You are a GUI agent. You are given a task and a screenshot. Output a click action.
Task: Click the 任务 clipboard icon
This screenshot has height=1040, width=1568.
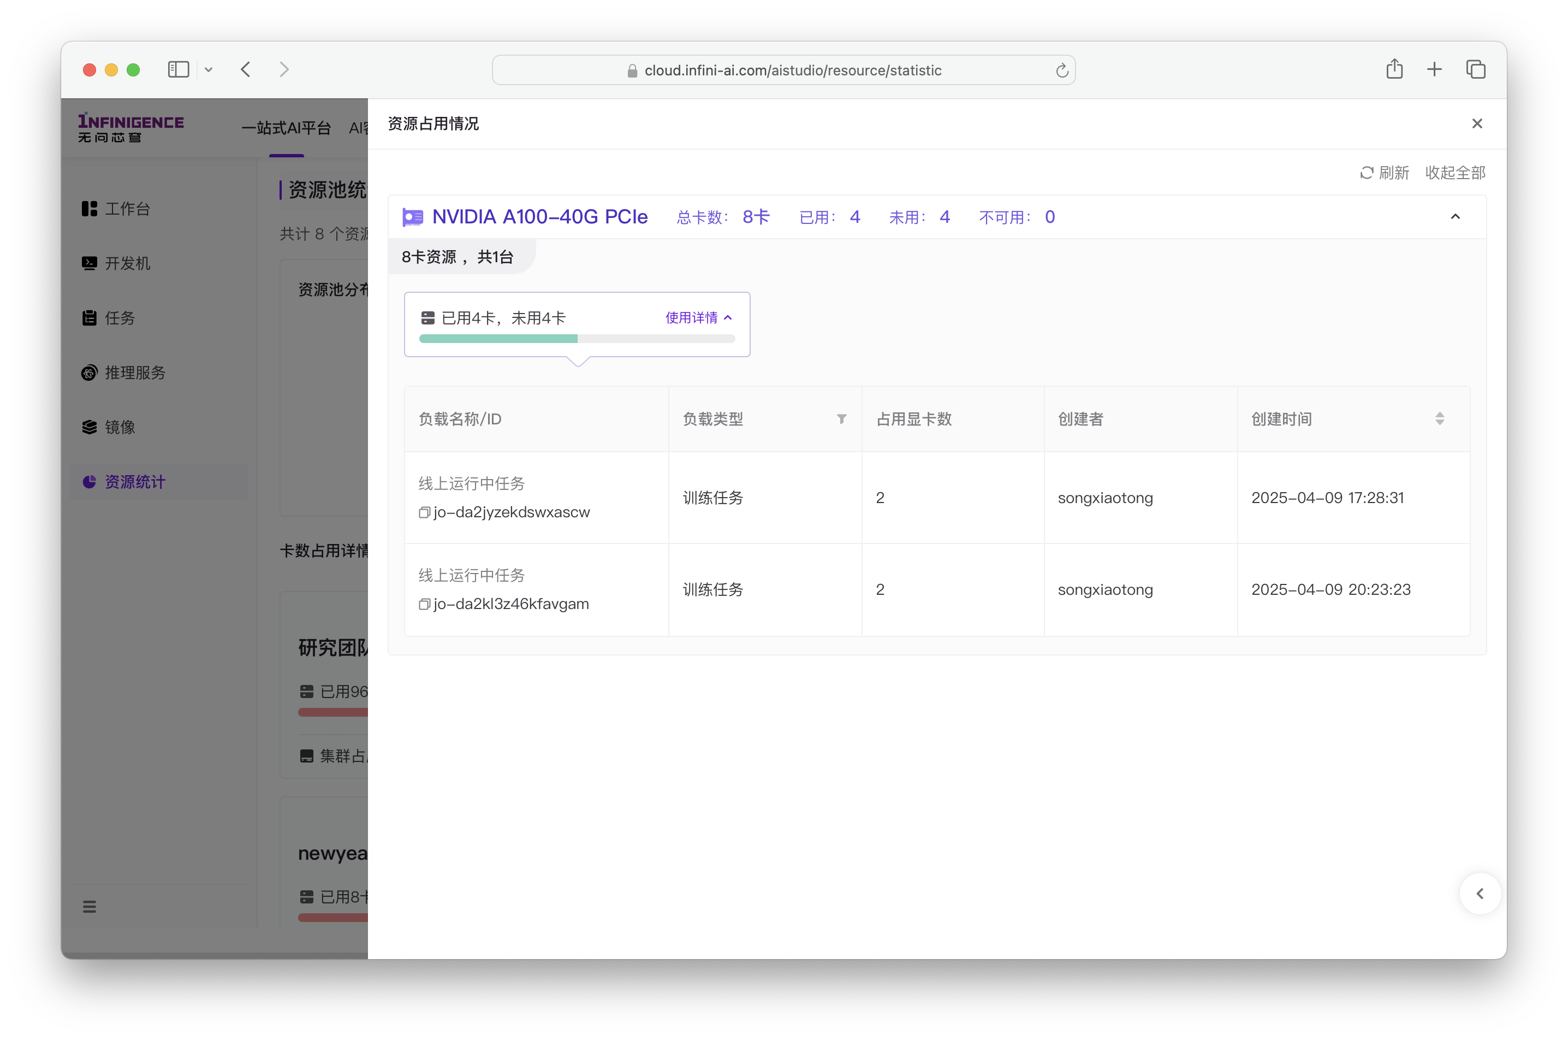(x=89, y=318)
